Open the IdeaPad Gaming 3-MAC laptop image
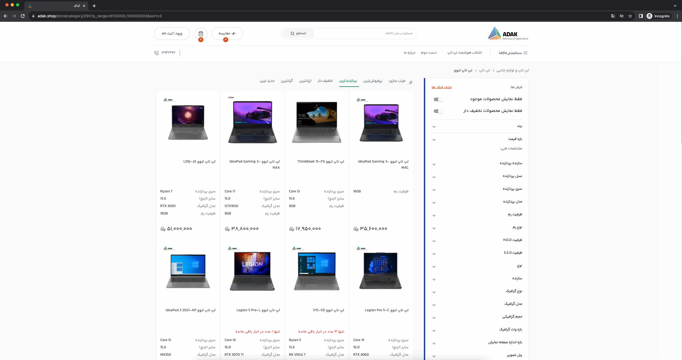The height and width of the screenshot is (360, 682). click(381, 123)
